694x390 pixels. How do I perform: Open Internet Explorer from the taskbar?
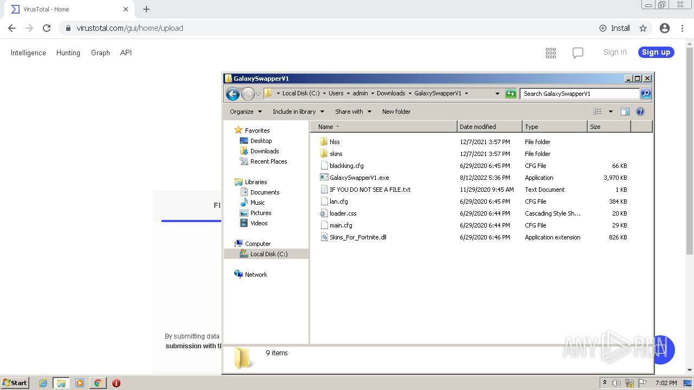click(x=43, y=383)
